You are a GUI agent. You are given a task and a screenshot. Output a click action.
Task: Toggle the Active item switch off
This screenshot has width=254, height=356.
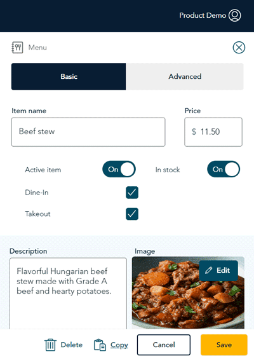click(119, 169)
